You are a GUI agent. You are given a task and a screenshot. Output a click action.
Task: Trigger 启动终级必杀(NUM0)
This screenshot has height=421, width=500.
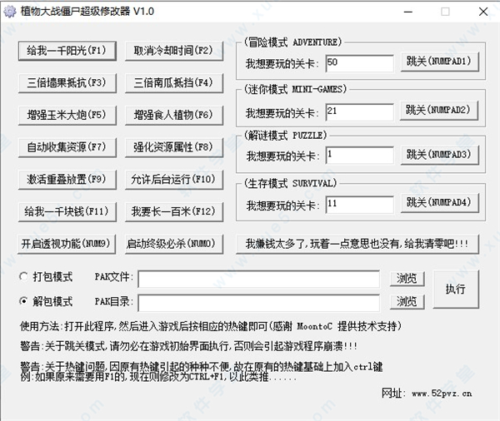(174, 244)
